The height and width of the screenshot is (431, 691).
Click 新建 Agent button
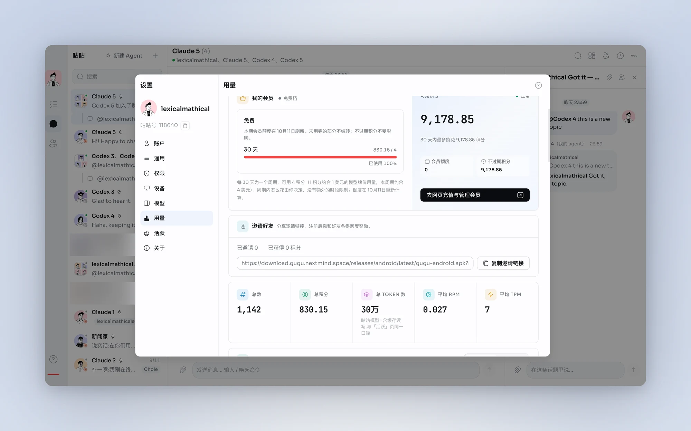point(124,56)
